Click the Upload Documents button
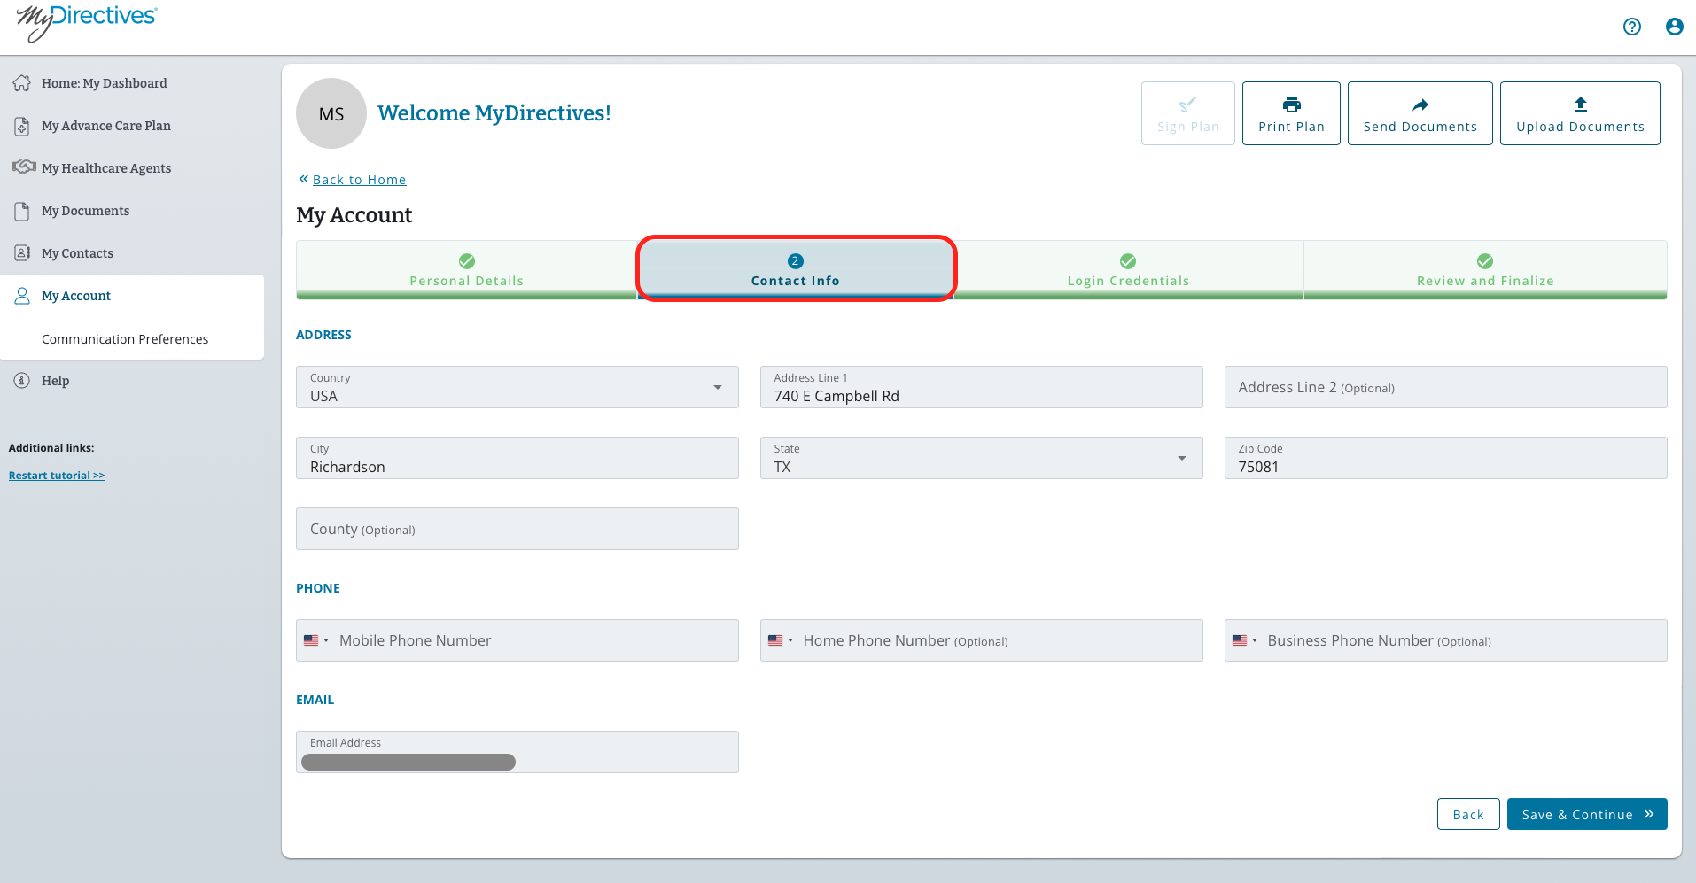Screen dimensions: 1696x883 tap(1580, 113)
